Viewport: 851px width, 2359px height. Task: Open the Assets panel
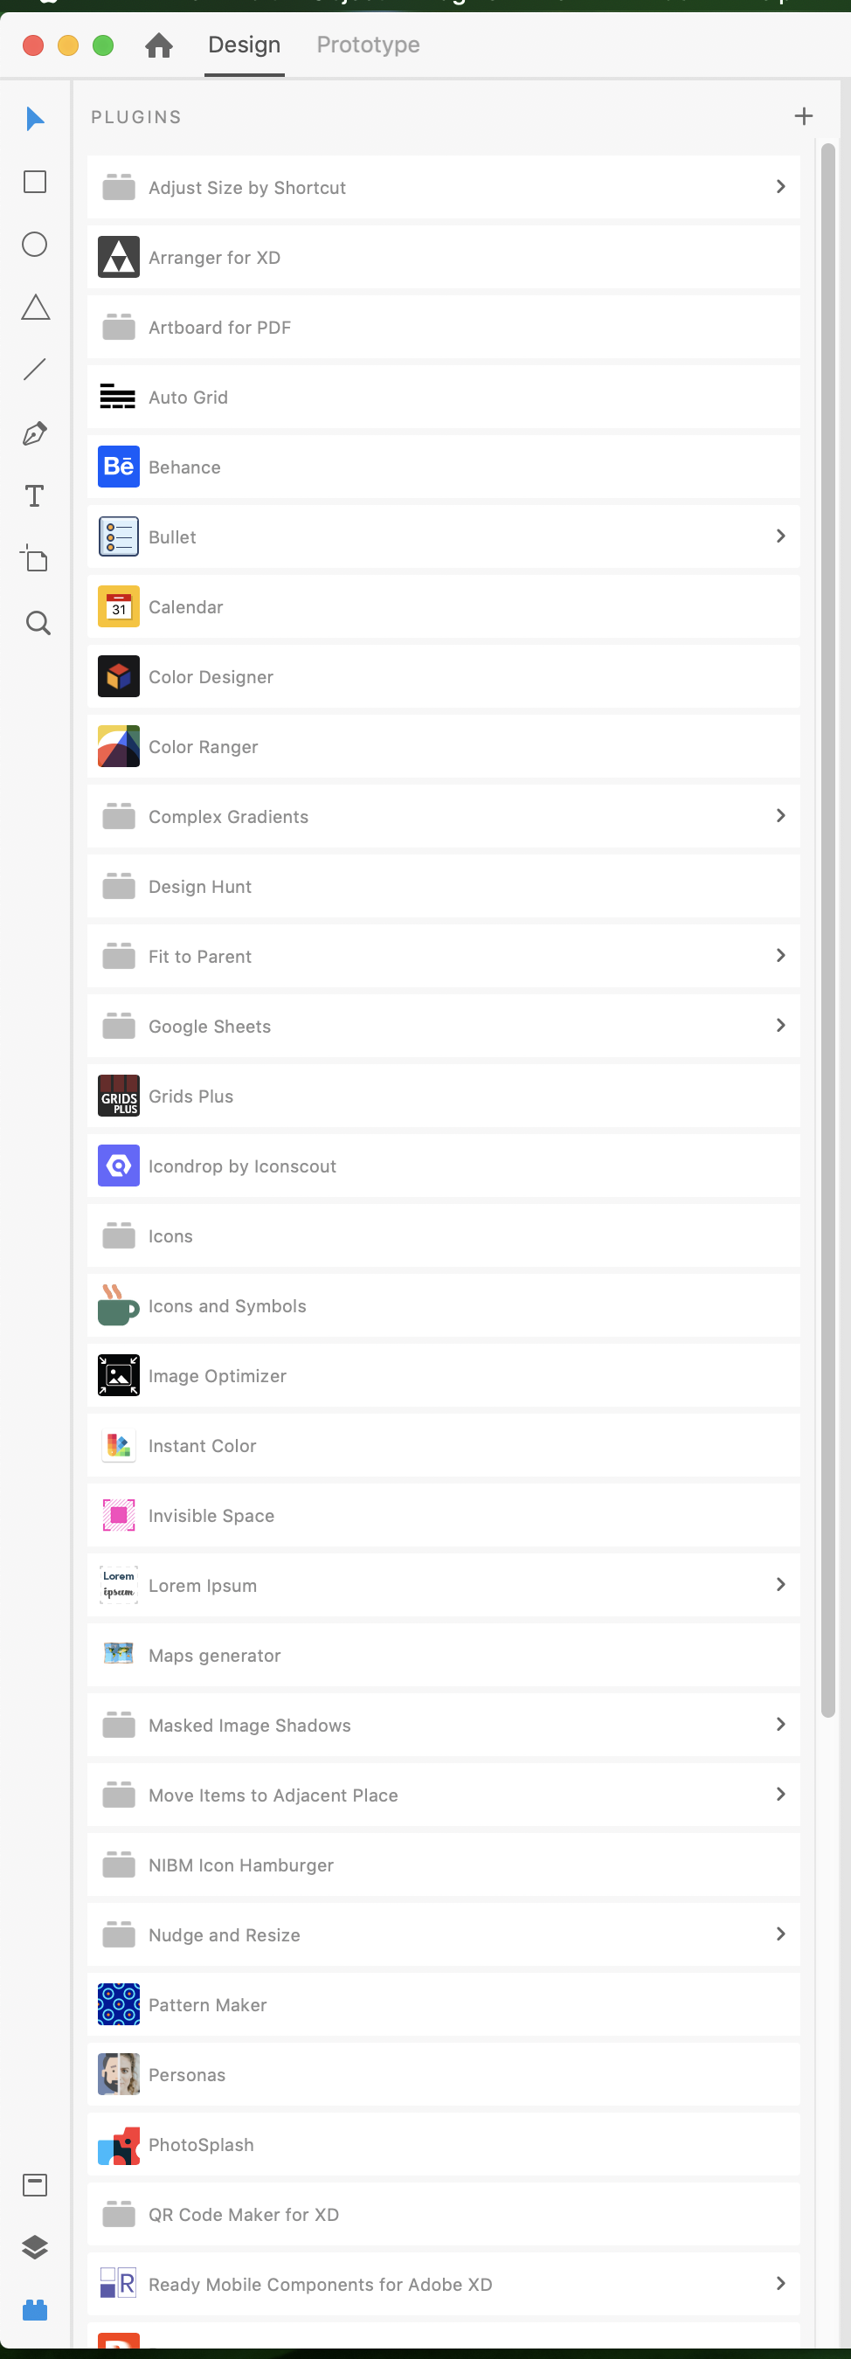coord(35,2185)
